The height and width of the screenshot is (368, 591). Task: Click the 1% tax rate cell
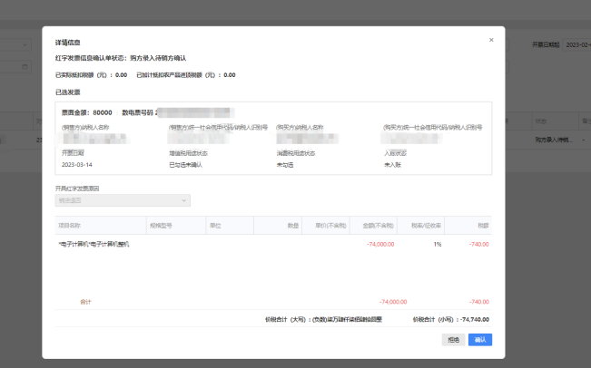(x=438, y=244)
